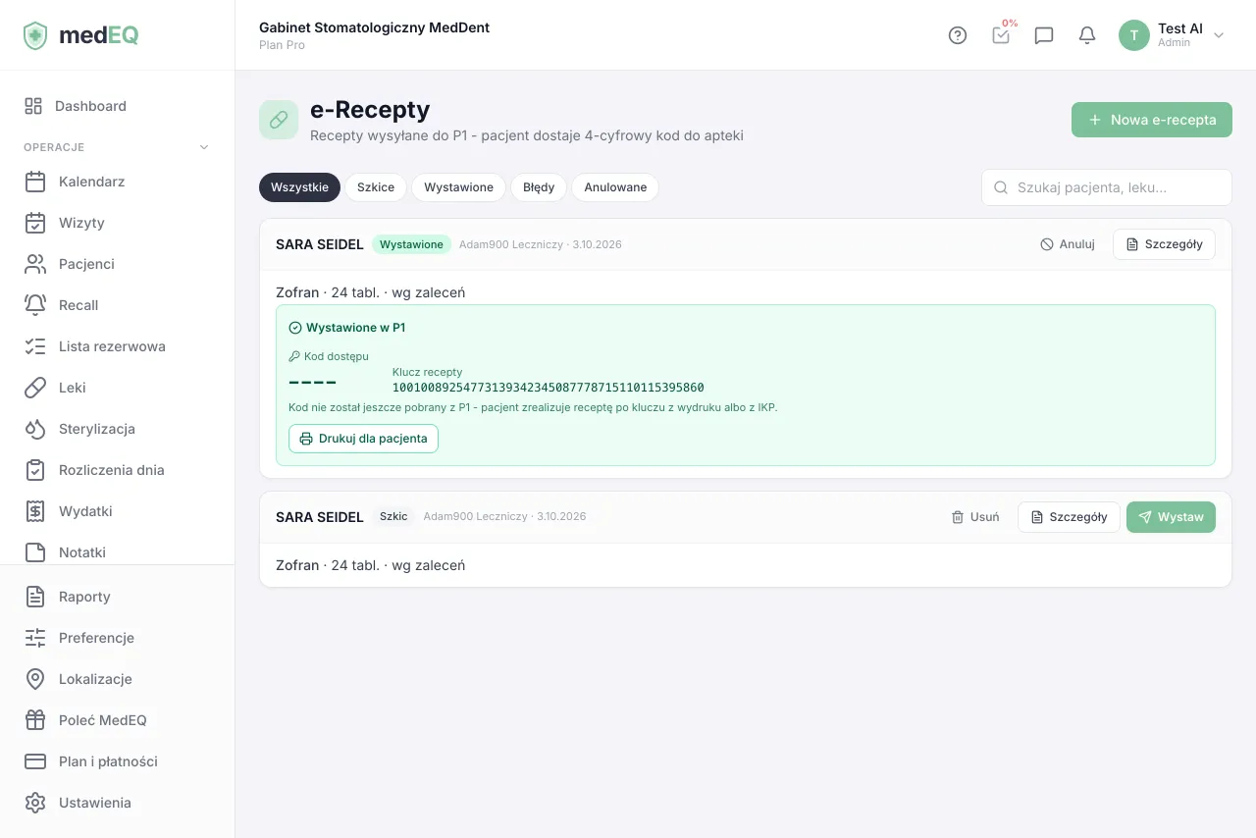Open Wydatki receipt icon
The width and height of the screenshot is (1256, 838).
pos(35,511)
